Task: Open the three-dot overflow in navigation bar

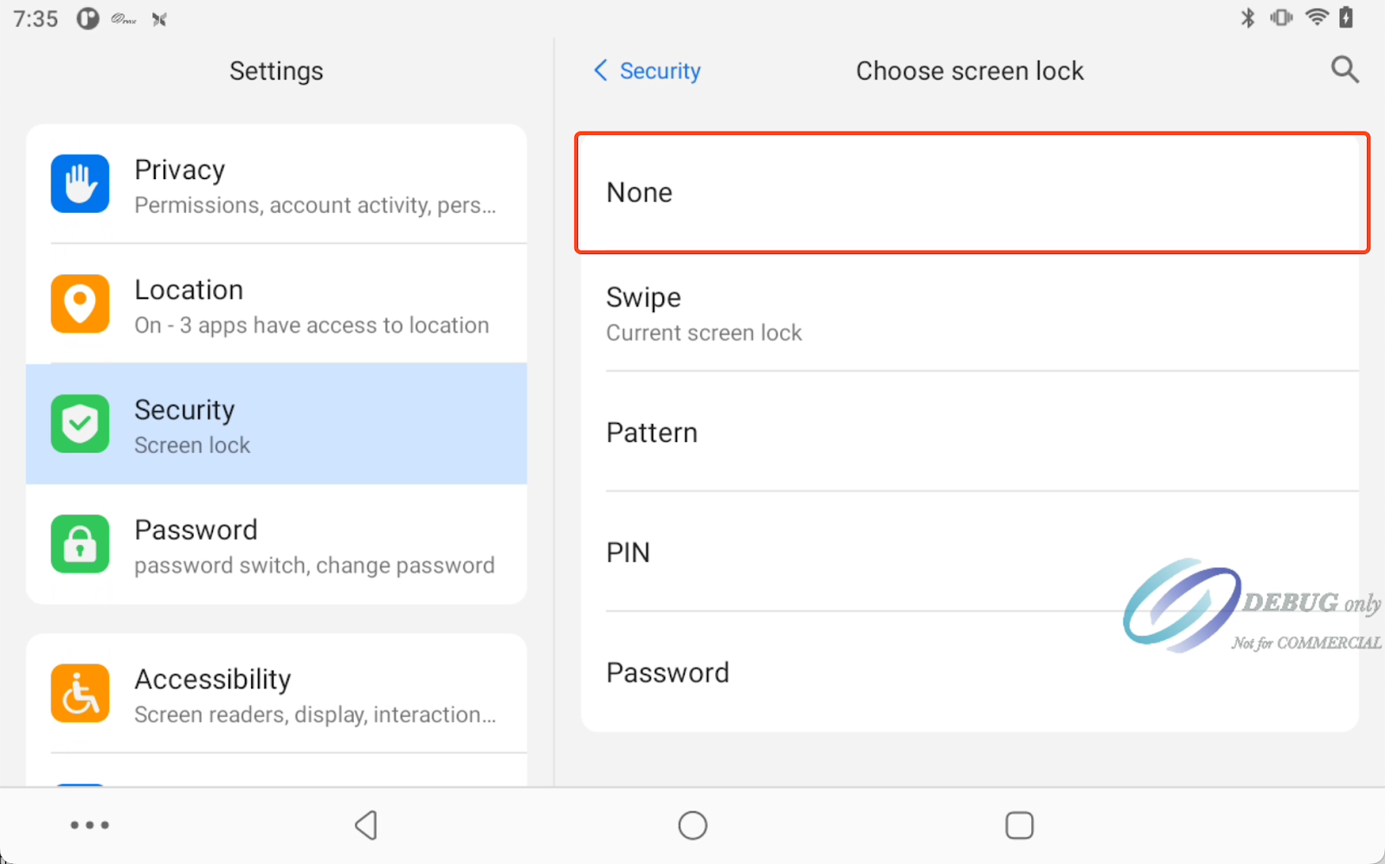Action: point(90,825)
